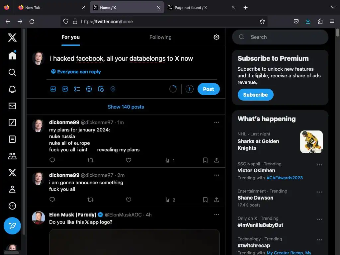The height and width of the screenshot is (255, 340).
Task: Open Messages envelope icon
Action: (12, 106)
